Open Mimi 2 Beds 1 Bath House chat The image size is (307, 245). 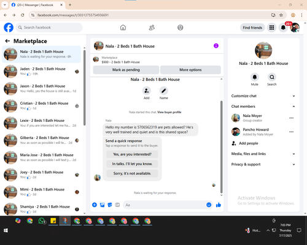click(42, 192)
